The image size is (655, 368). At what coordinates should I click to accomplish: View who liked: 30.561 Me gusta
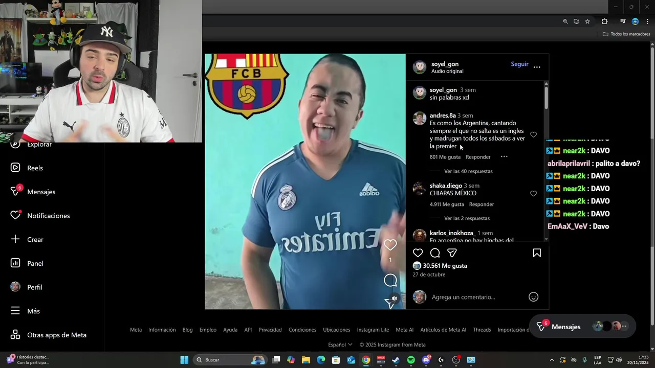point(445,266)
